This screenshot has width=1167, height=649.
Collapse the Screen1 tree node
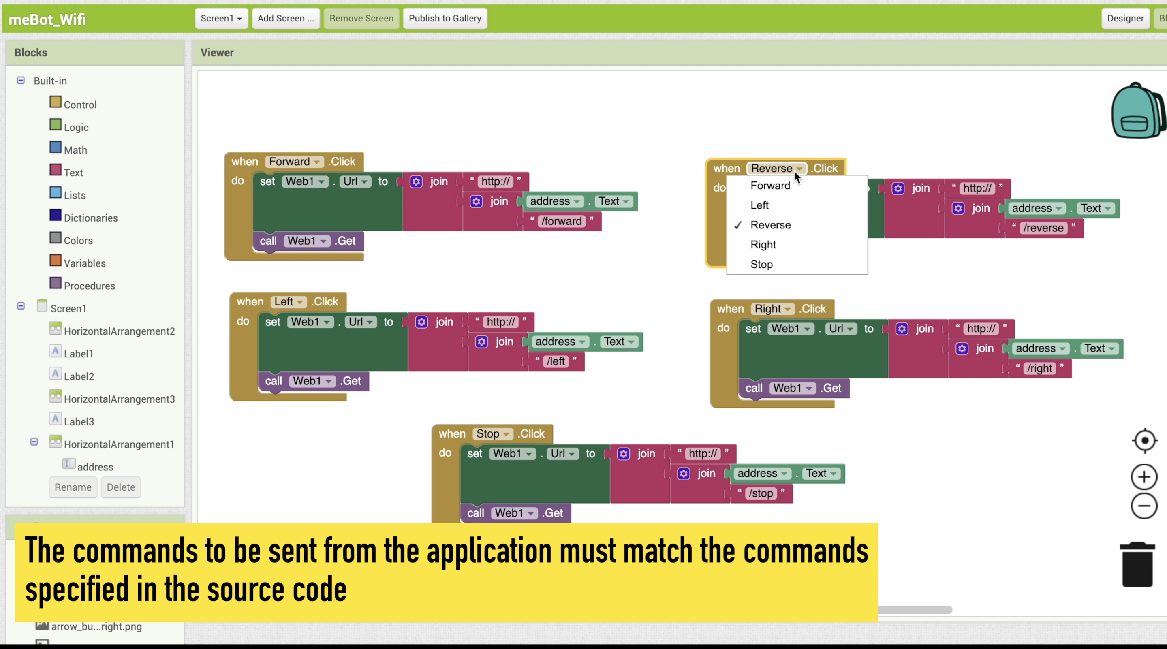coord(21,306)
